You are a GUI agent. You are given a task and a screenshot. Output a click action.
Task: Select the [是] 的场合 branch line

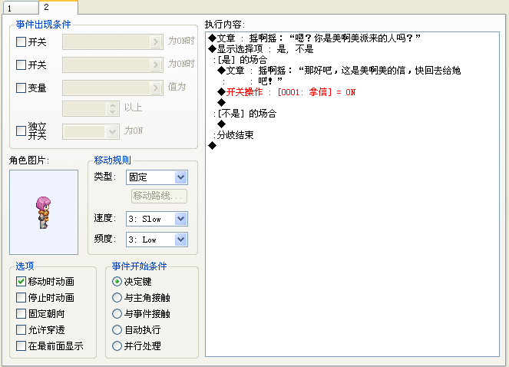(x=352, y=60)
